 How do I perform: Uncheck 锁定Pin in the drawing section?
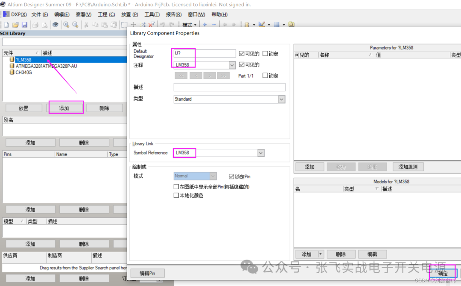pos(231,176)
